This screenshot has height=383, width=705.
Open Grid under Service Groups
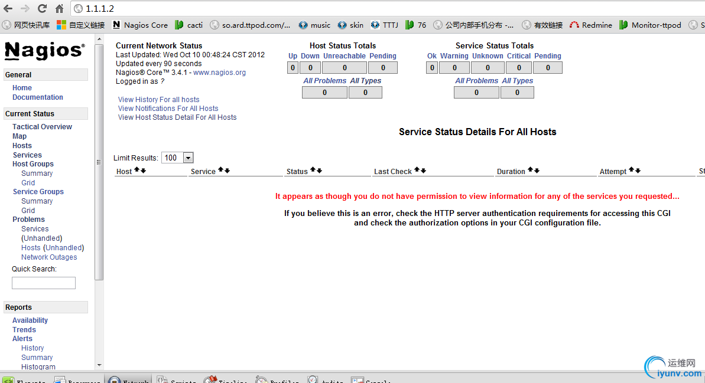point(28,211)
